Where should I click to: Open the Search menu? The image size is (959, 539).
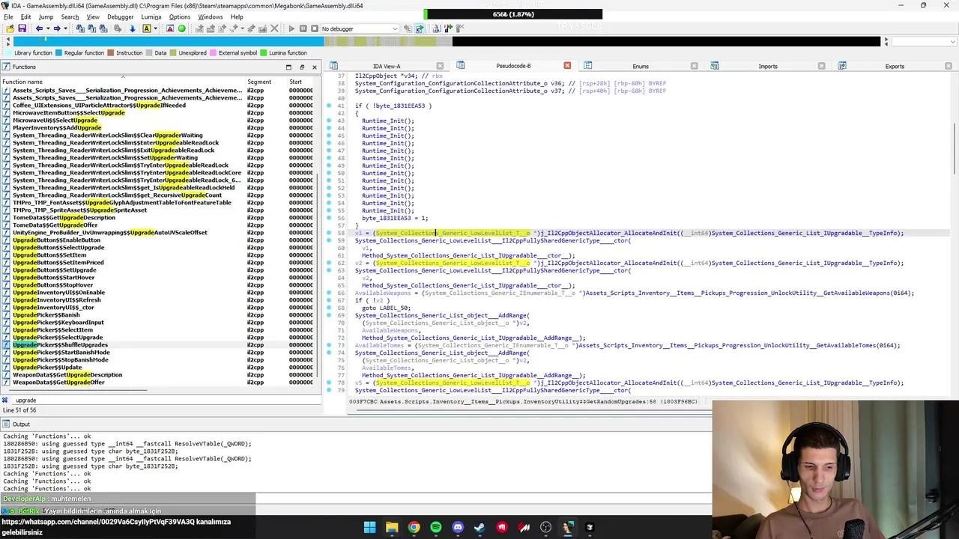coord(70,16)
